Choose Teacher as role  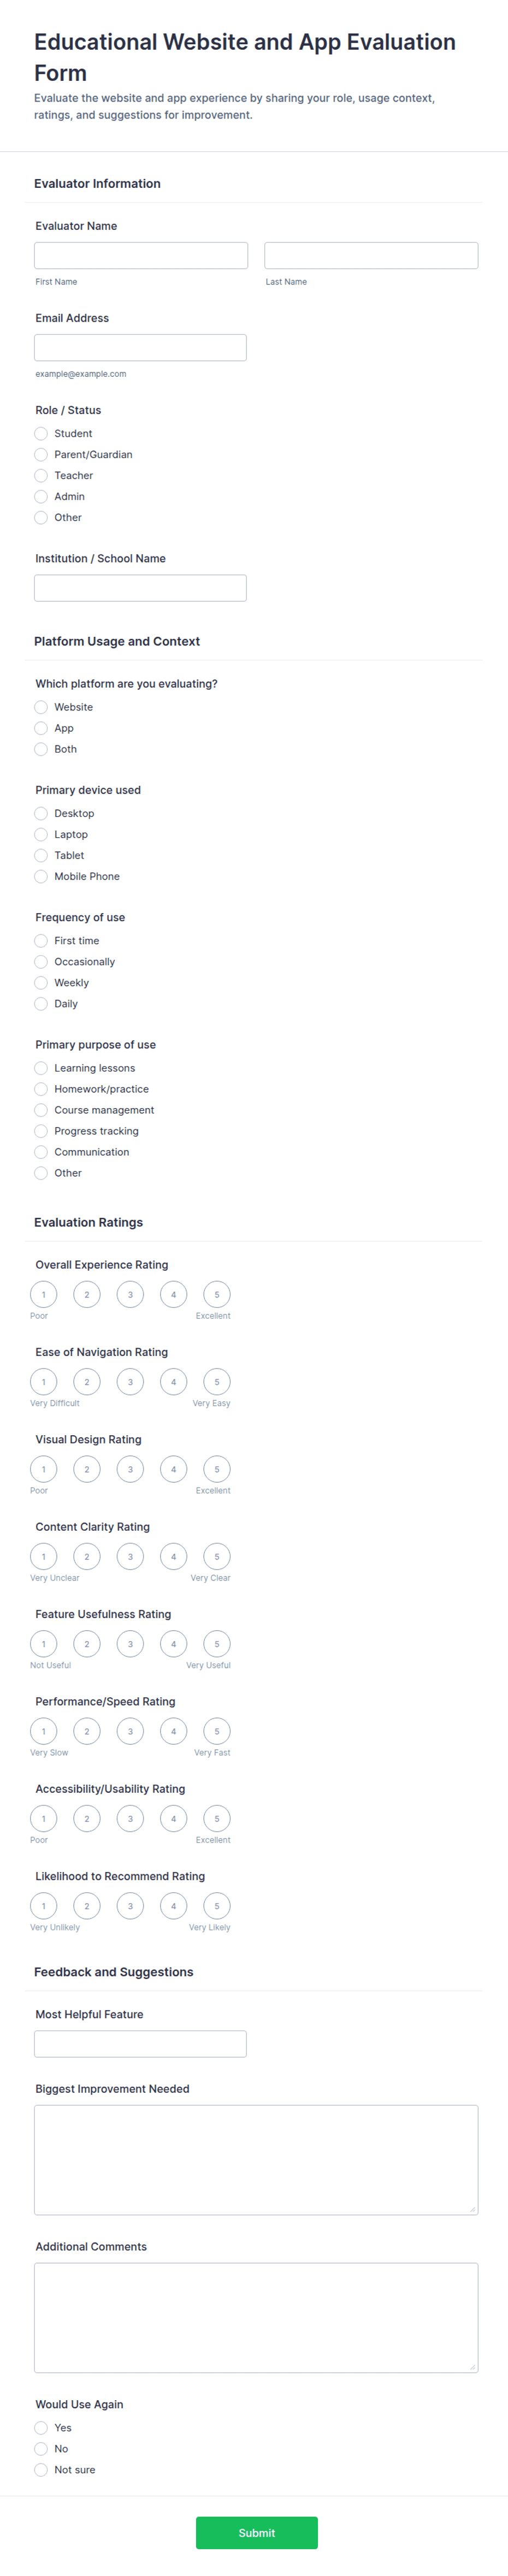coord(41,475)
